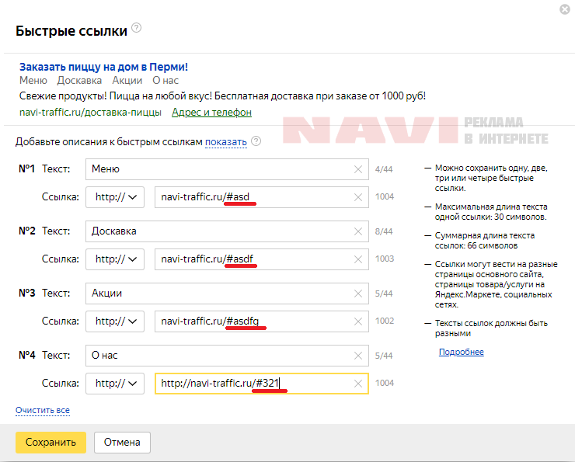Close the quick links dialog
This screenshot has height=462, width=575.
point(565,9)
